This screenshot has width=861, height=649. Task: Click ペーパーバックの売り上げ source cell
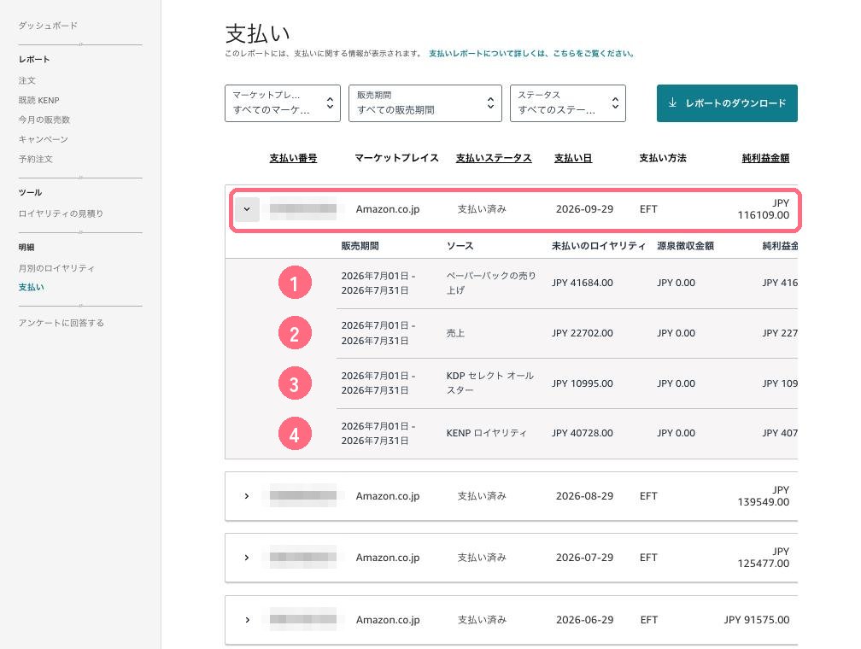[x=491, y=283]
